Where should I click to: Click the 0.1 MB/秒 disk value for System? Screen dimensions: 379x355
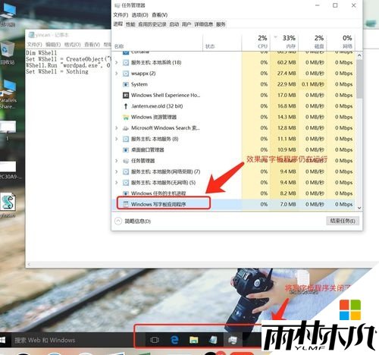313,84
